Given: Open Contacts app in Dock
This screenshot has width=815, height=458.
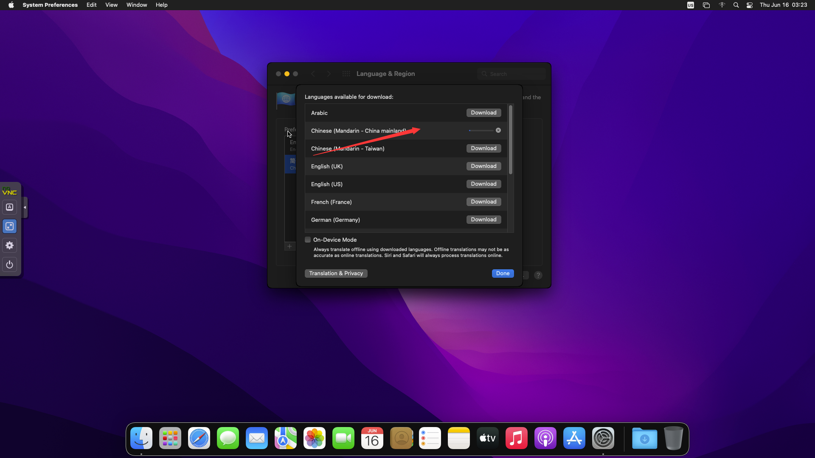Looking at the screenshot, I should coord(401,438).
